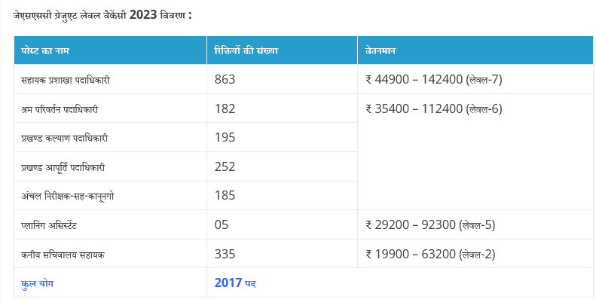The width and height of the screenshot is (596, 302).
Task: Click the vacancy count 252
Action: point(225,166)
